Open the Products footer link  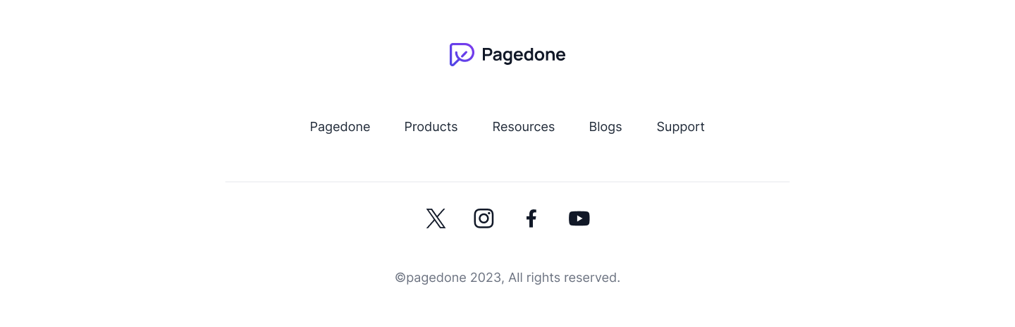(431, 127)
